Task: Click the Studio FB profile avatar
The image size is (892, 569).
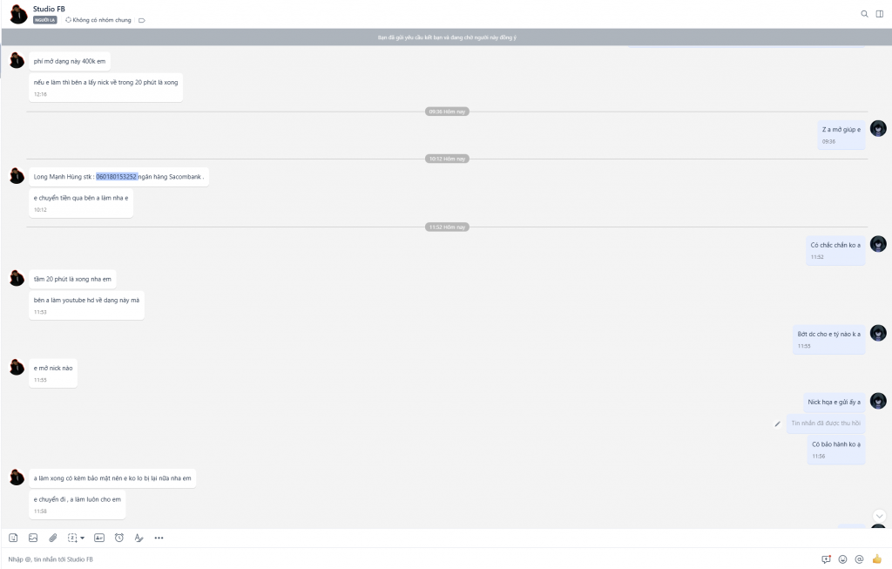Action: (17, 14)
